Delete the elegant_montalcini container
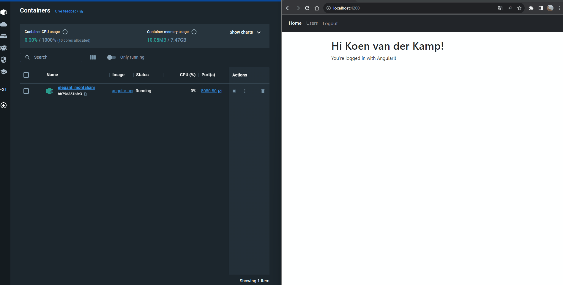The width and height of the screenshot is (563, 285). (x=263, y=91)
